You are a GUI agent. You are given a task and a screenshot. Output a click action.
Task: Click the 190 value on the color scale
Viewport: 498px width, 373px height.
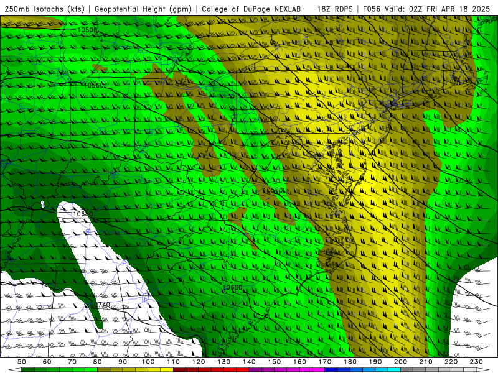pos(375,362)
